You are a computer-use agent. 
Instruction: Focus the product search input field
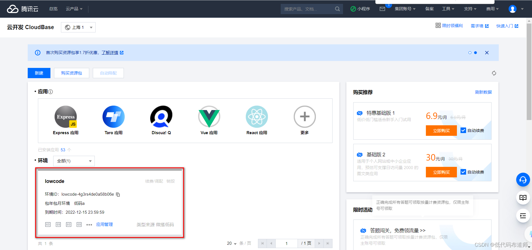tap(308, 9)
